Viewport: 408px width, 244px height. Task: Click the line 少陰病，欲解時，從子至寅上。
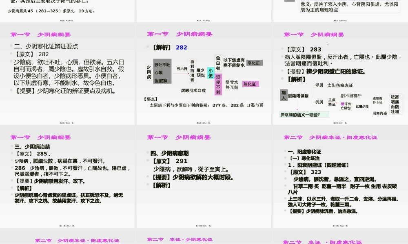(x=191, y=169)
